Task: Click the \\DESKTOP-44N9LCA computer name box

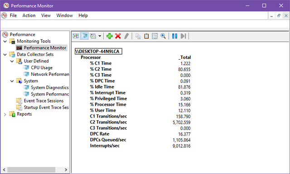Action: point(98,51)
